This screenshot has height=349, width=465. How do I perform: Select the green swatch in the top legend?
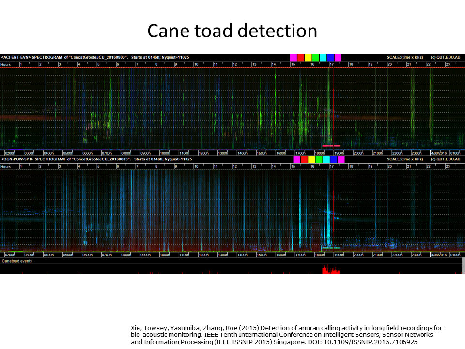pos(316,58)
